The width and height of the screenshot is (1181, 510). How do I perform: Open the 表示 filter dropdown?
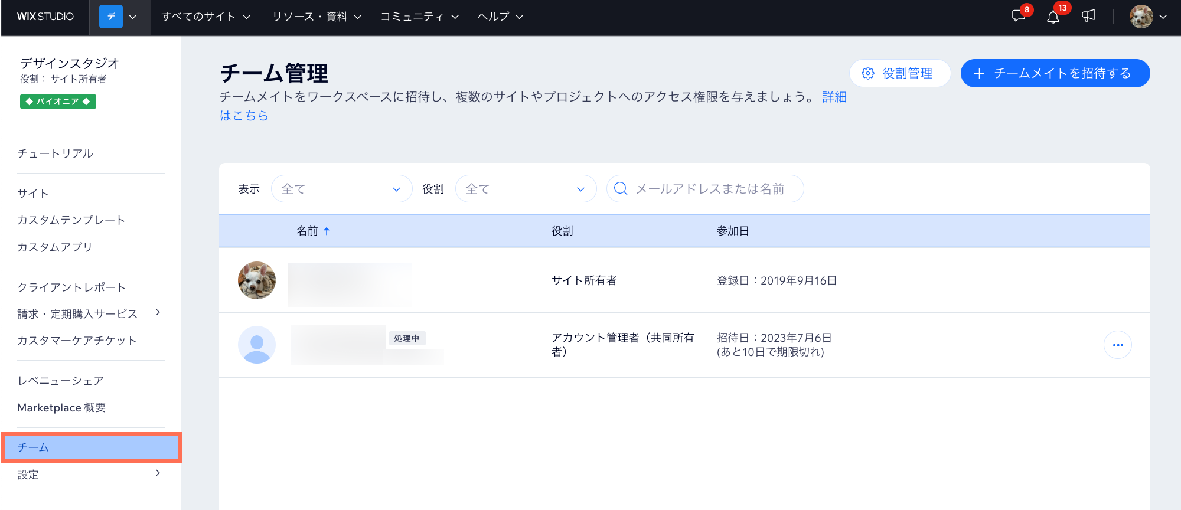[x=341, y=189]
